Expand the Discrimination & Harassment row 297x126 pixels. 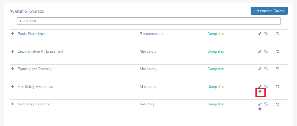tap(13, 51)
